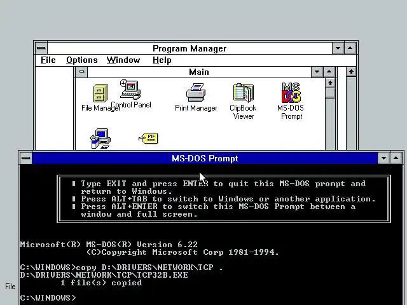Open the File Manager icon
The width and height of the screenshot is (407, 305).
pos(100,93)
